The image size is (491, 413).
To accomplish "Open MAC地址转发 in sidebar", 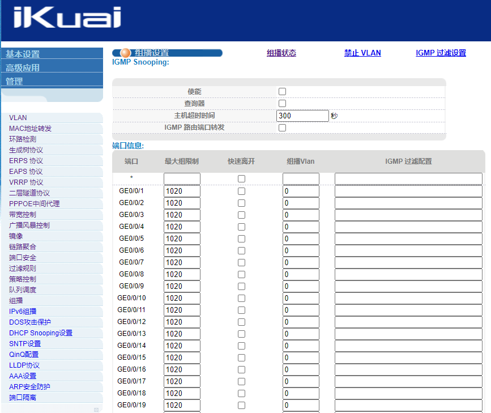I will 30,129.
